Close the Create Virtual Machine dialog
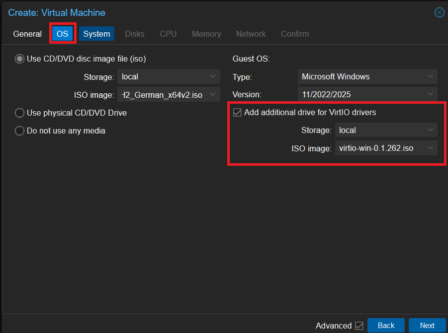 click(x=439, y=12)
